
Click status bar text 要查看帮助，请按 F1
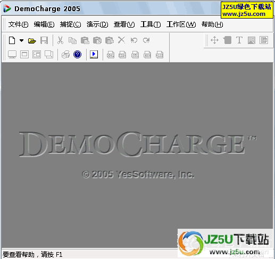pyautogui.click(x=32, y=255)
